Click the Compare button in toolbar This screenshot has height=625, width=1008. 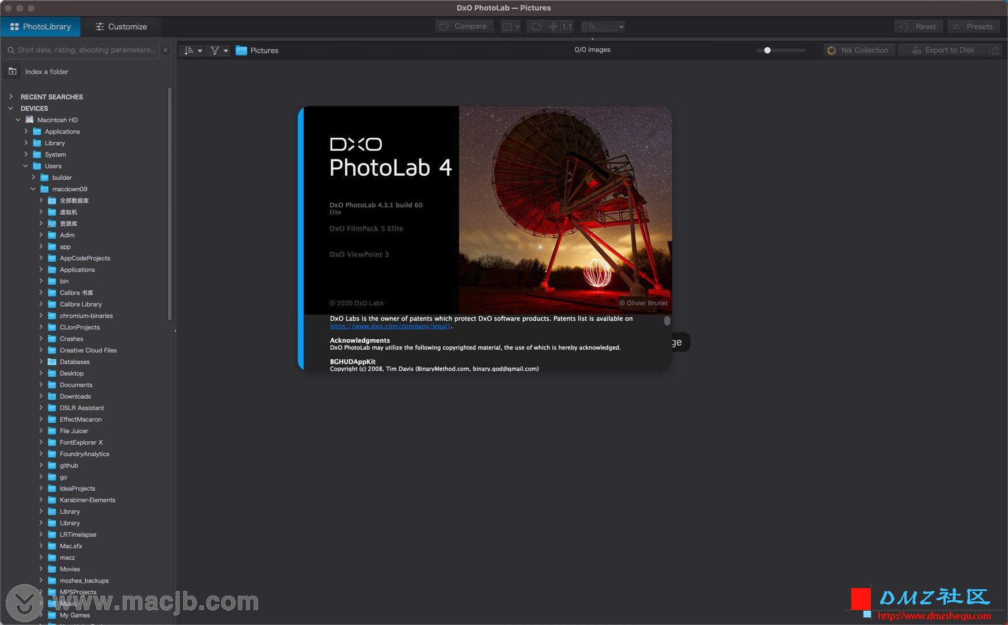(x=464, y=26)
